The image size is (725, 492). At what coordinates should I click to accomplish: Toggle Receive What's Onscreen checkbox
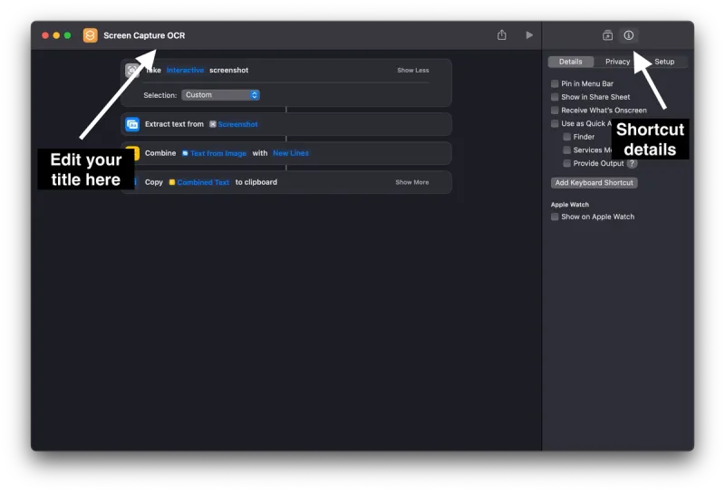click(x=555, y=111)
